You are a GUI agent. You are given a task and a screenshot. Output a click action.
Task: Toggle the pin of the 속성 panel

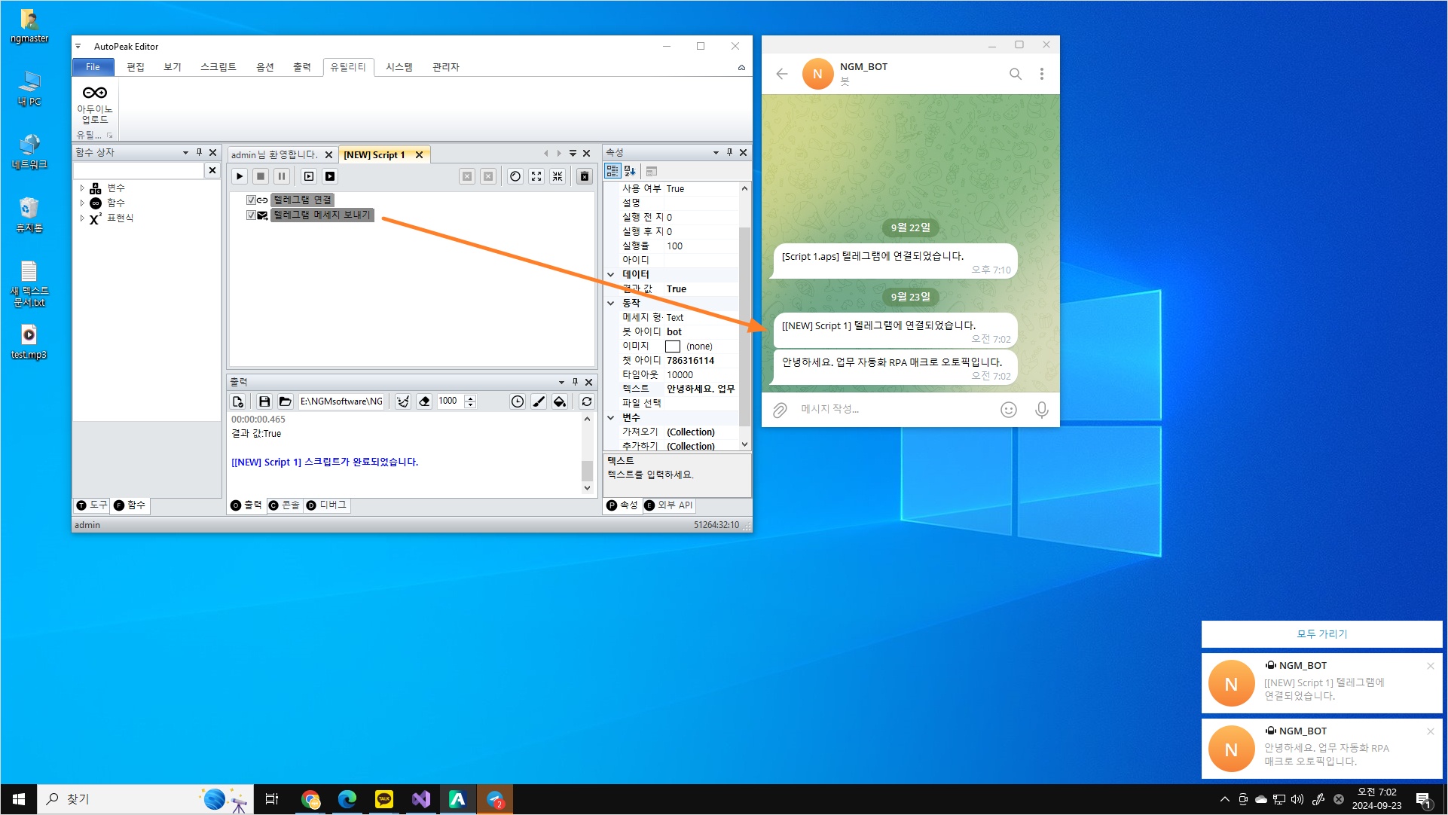729,152
